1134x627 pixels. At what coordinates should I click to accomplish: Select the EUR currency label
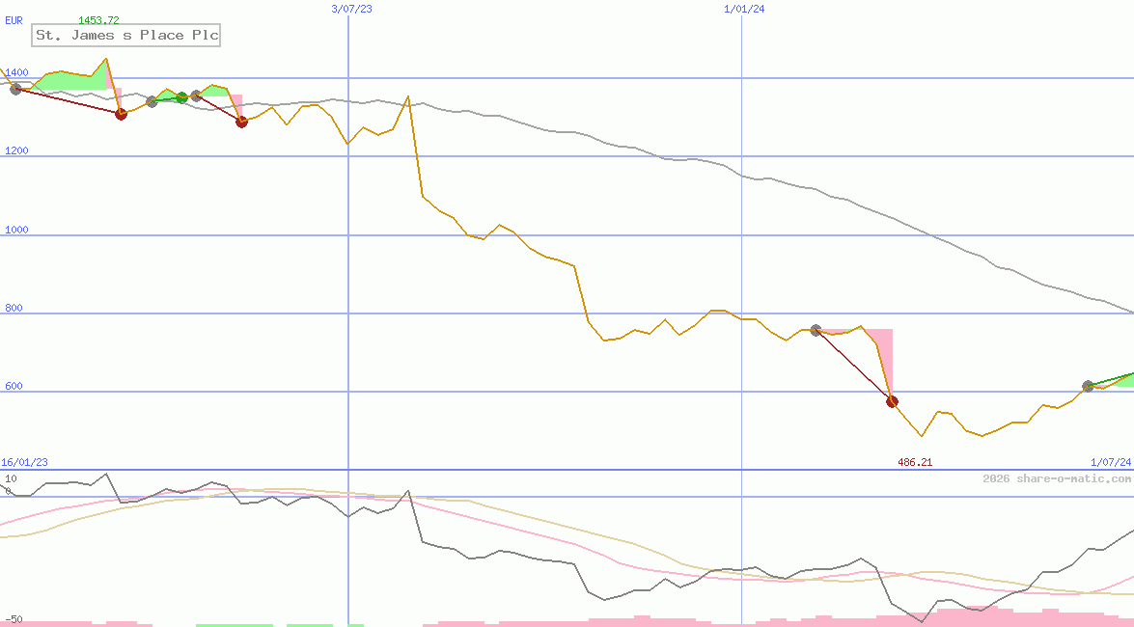click(x=14, y=19)
